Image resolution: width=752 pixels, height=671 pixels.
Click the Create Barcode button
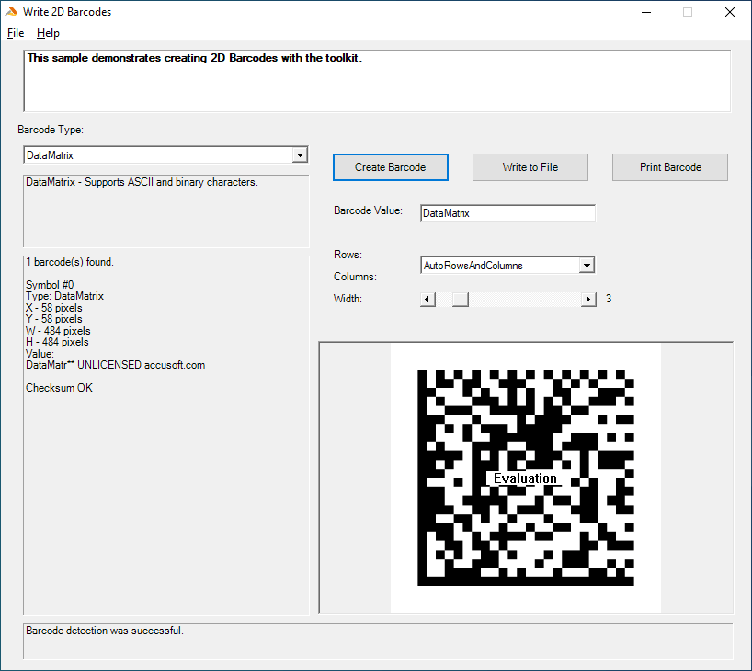390,167
